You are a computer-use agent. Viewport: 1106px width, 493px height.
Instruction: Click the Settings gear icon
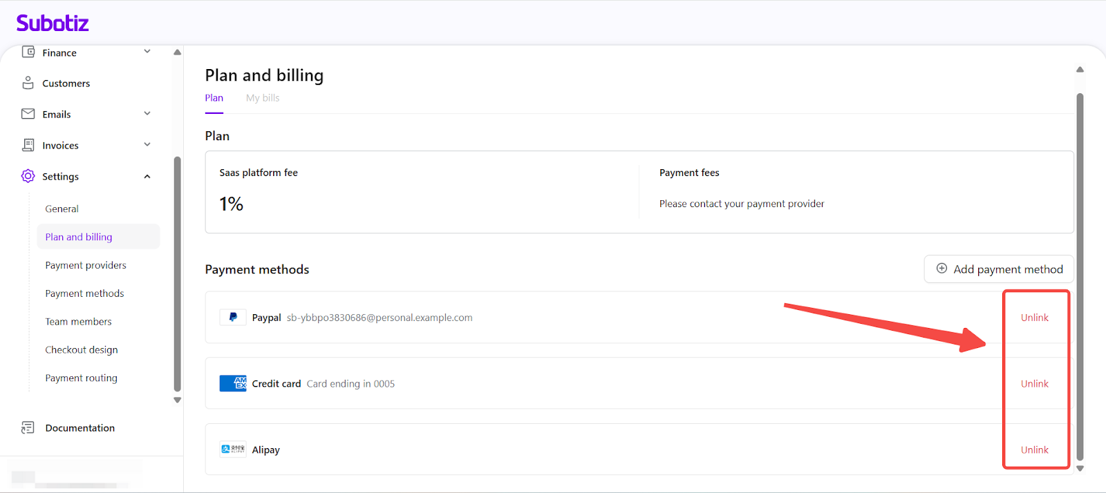tap(28, 176)
